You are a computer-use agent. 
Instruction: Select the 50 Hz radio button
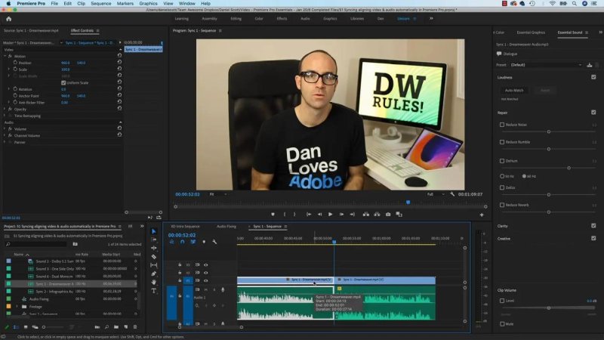point(502,176)
